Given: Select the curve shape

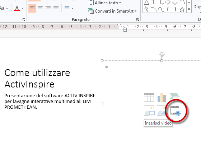Looking at the screenshot, I should [x=161, y=9].
